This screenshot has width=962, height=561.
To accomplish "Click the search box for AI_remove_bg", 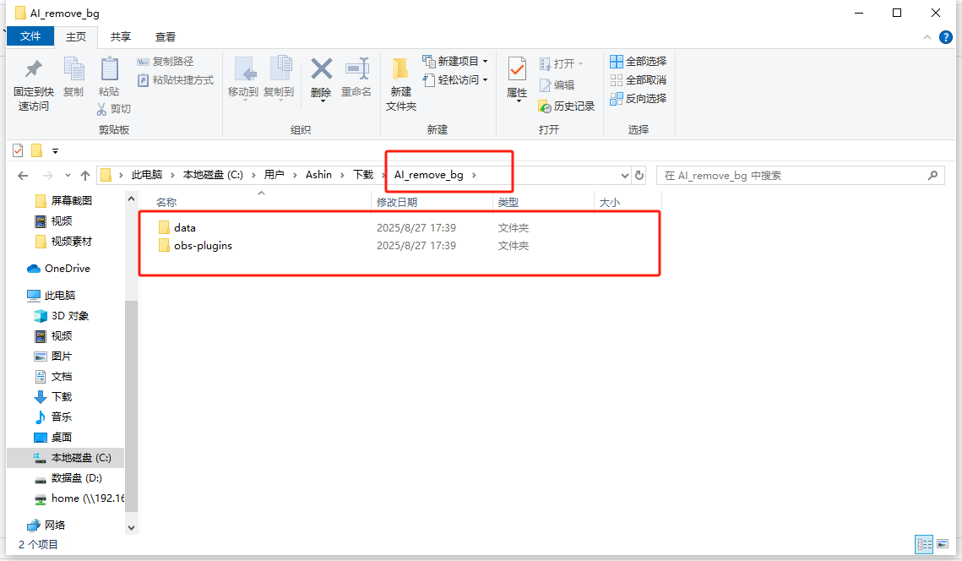I will (x=794, y=176).
